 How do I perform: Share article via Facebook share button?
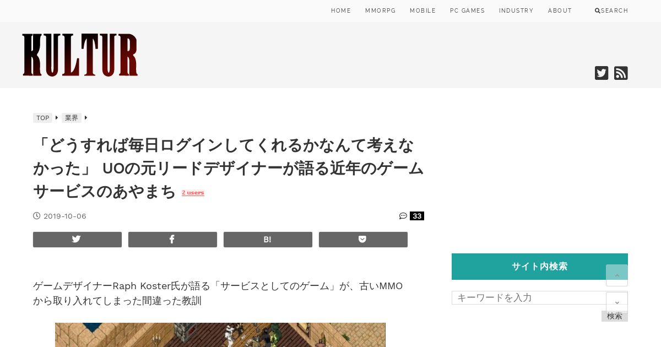coord(172,240)
